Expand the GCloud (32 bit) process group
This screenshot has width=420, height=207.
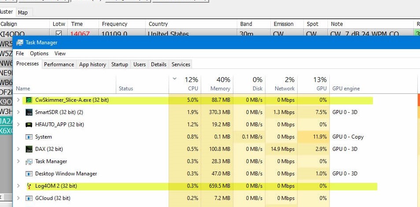(x=18, y=198)
